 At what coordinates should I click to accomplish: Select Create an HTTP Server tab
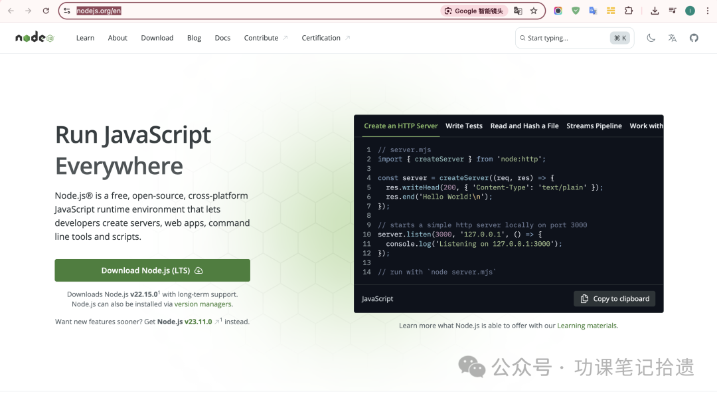pos(400,126)
